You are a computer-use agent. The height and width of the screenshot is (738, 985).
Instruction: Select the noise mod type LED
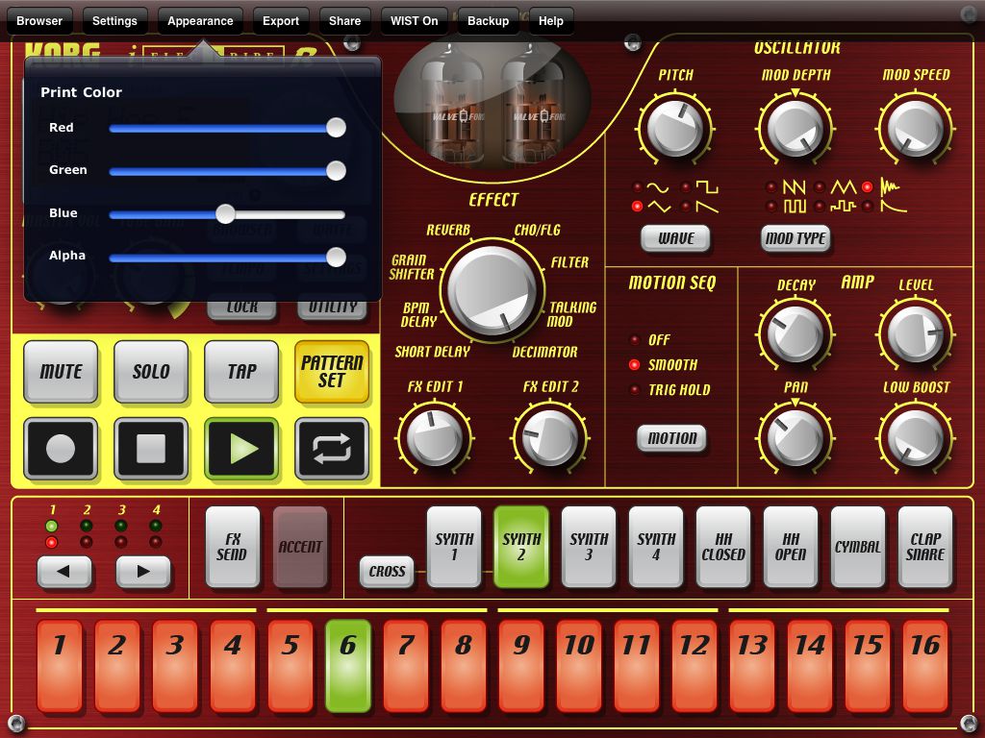click(868, 187)
